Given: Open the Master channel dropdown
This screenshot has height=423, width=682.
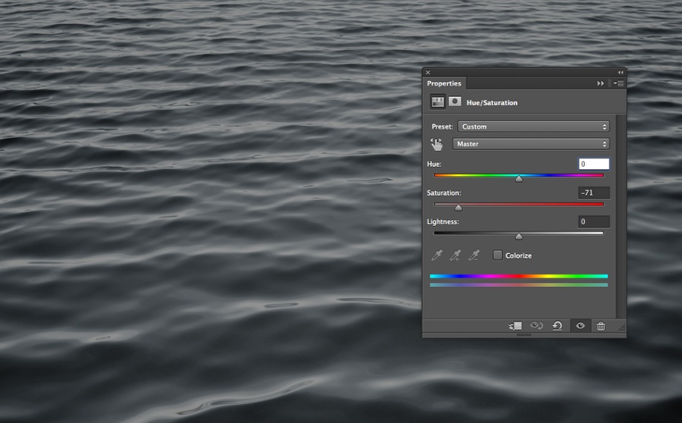Looking at the screenshot, I should click(x=531, y=144).
